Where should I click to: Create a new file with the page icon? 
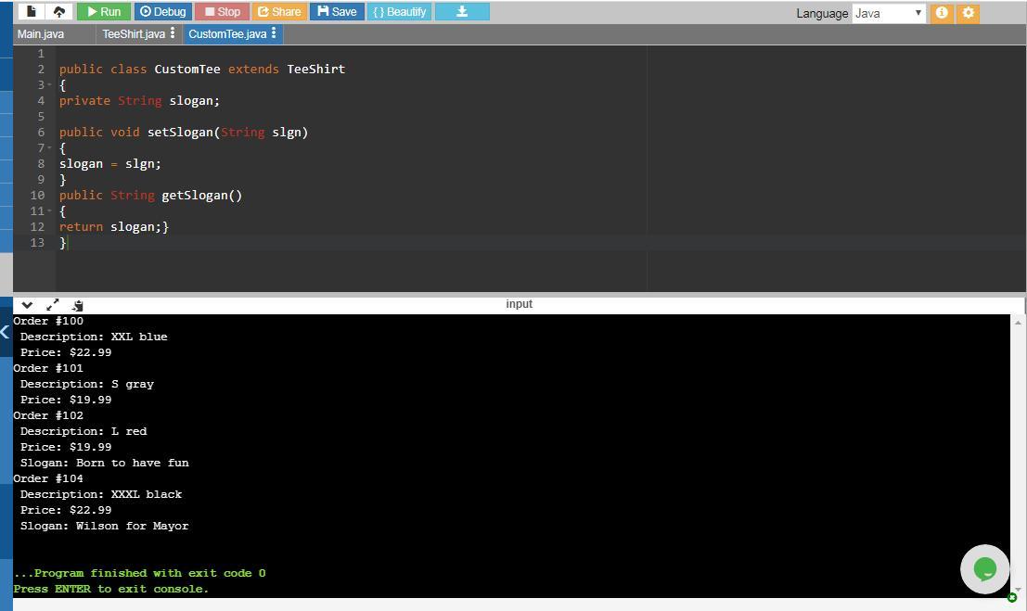pos(31,12)
